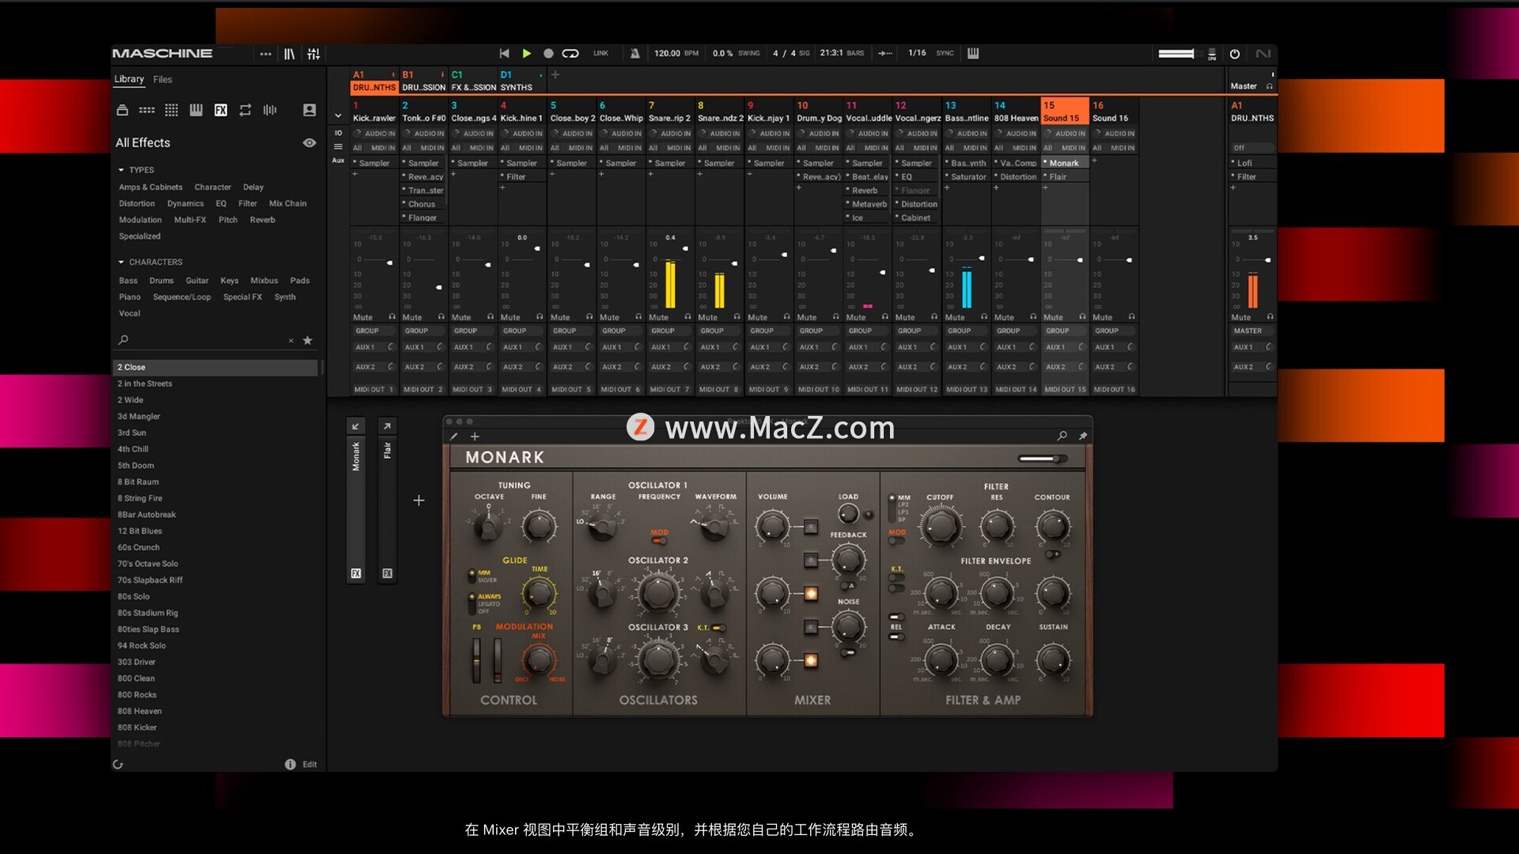This screenshot has width=1519, height=854.
Task: Select the Flair plug-in slot in Sound 15
Action: point(1065,177)
